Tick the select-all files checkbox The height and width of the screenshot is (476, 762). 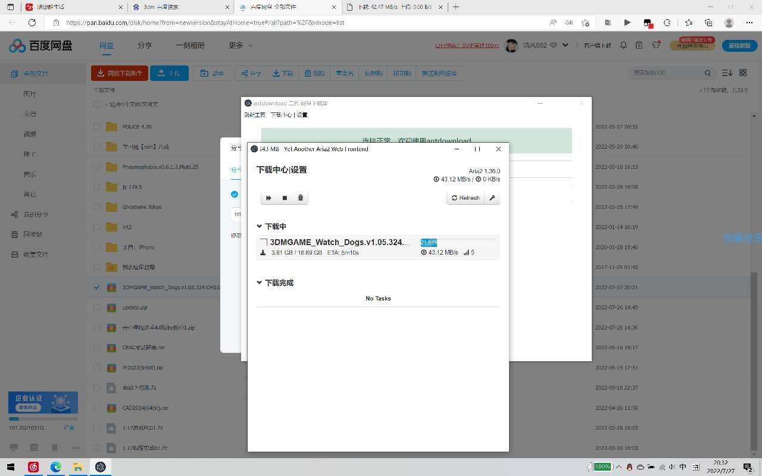[97, 104]
